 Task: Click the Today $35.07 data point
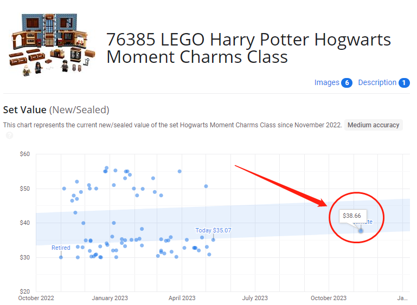pos(213,240)
